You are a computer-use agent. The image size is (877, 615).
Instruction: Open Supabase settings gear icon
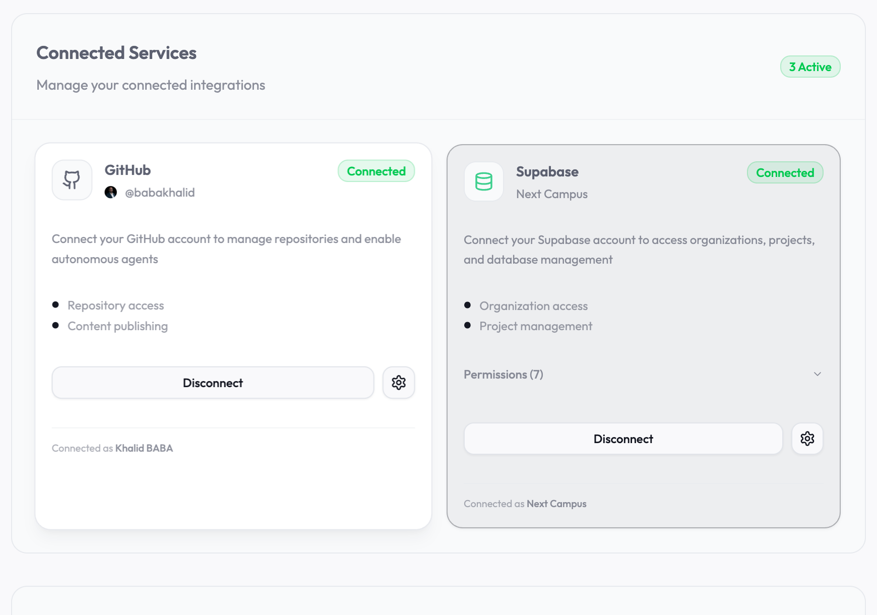[x=807, y=439]
